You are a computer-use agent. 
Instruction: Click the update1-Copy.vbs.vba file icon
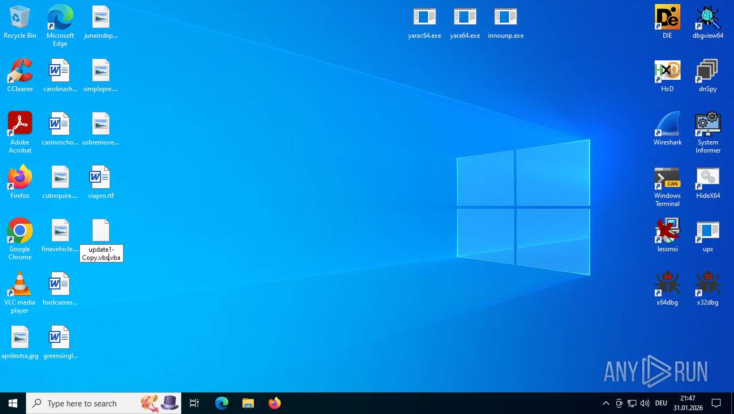tap(101, 231)
